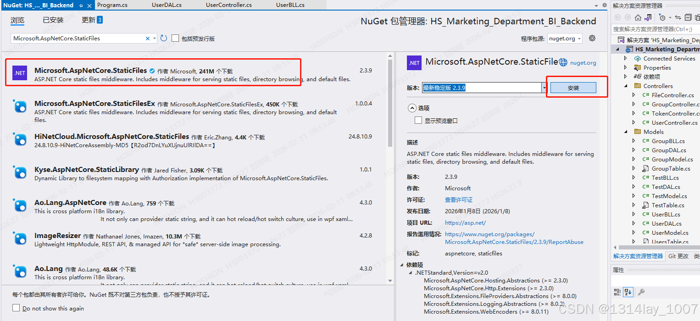The image size is (700, 321).
Task: Open the Installed (已安装) tab
Action: (53, 20)
